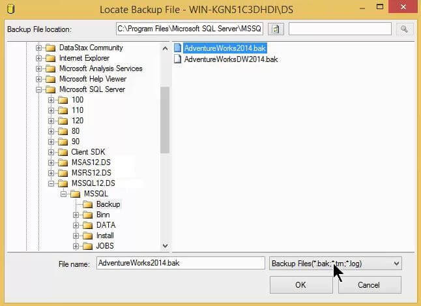Screen dimensions: 421x306
Task: Expand the Client SDK tree node
Action: click(51, 153)
